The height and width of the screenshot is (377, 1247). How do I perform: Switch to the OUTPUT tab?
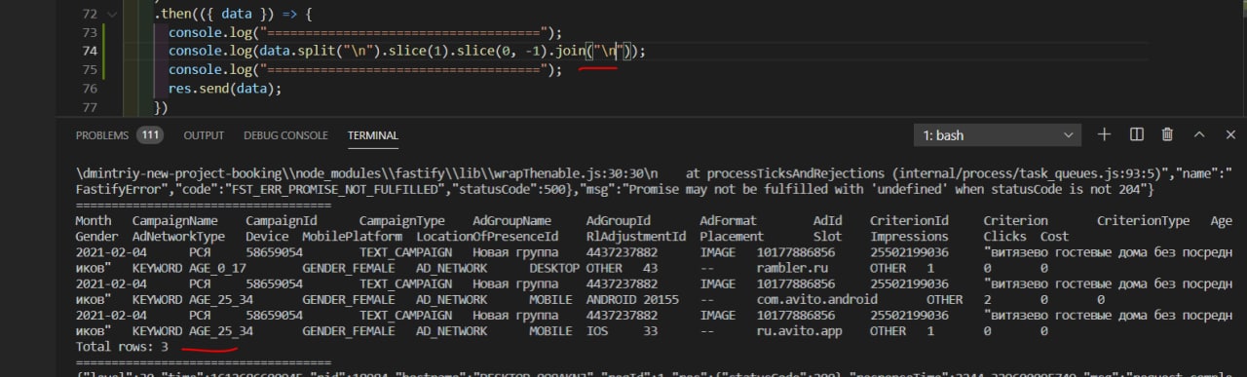(x=204, y=135)
